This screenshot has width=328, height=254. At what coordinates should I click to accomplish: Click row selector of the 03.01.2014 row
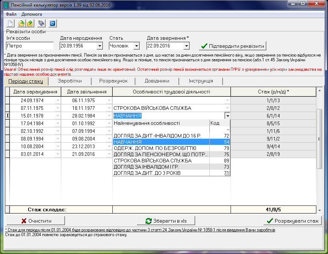tap(8, 154)
